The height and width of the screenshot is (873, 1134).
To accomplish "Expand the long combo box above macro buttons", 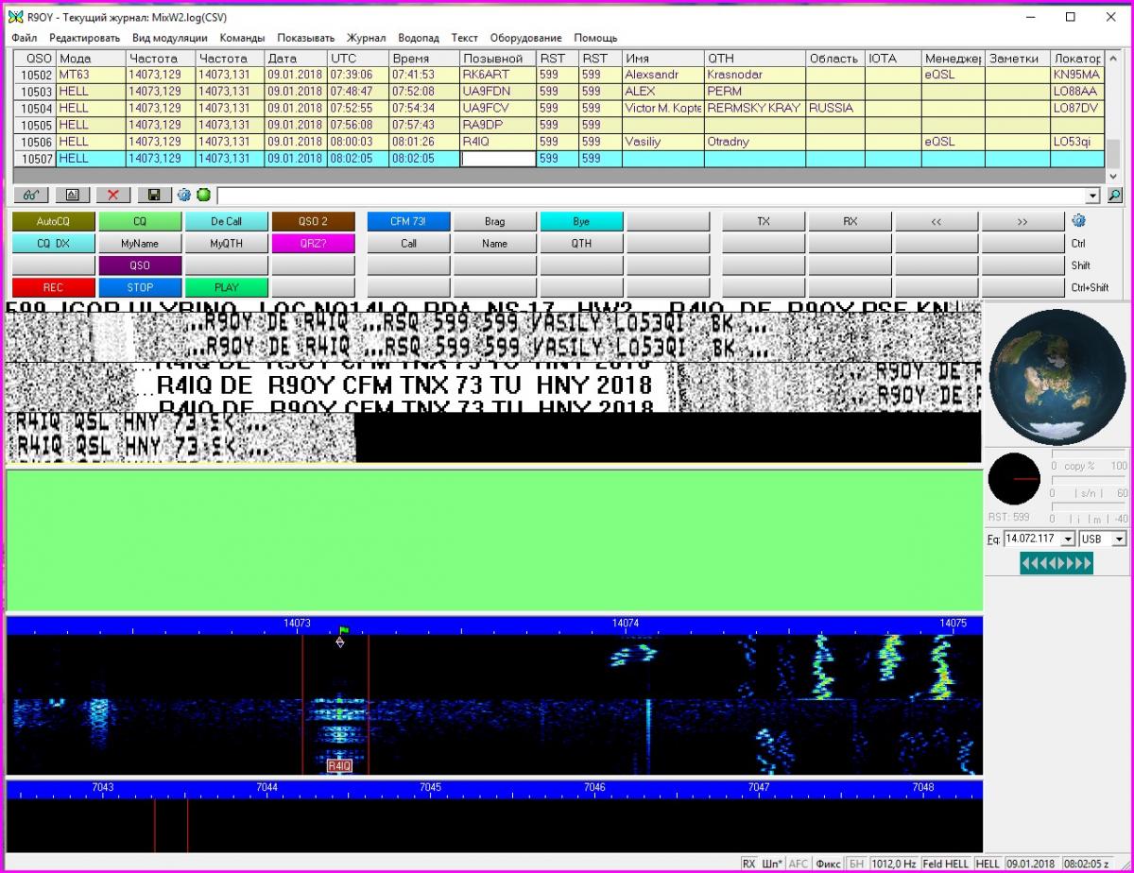I will point(1093,196).
